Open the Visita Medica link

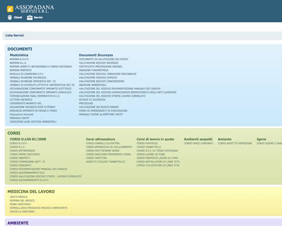(19, 197)
